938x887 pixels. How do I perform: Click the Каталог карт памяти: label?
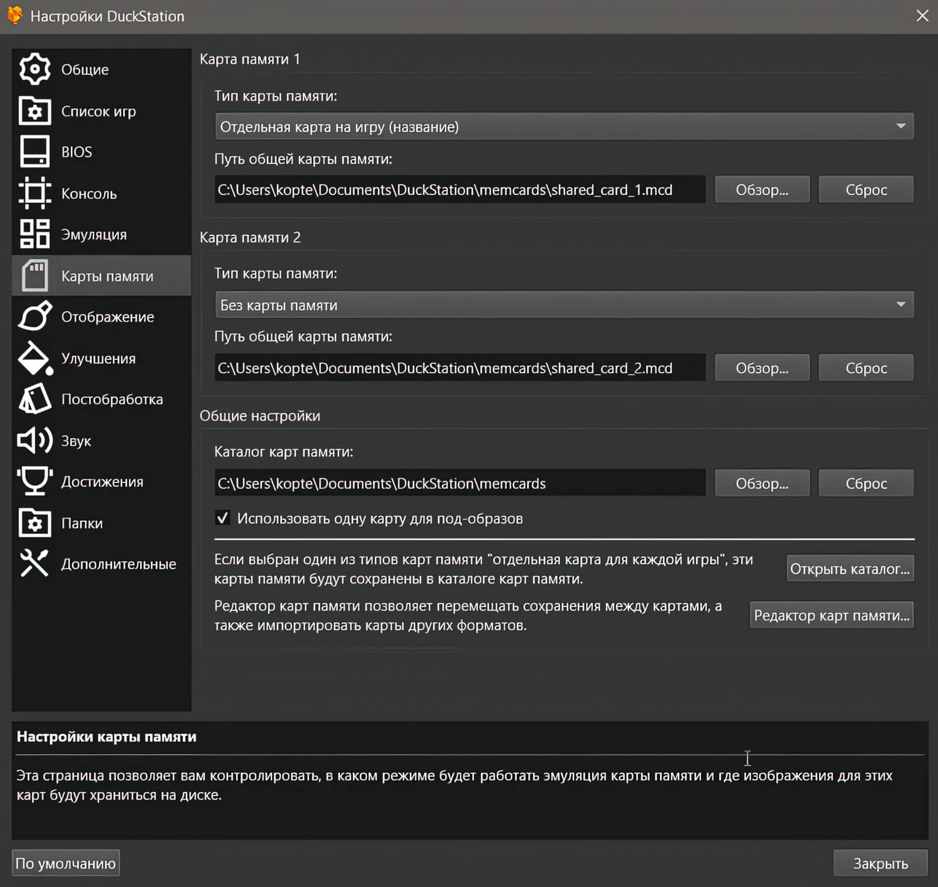(x=284, y=452)
